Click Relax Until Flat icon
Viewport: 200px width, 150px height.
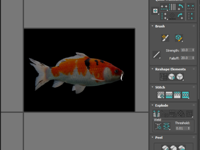(172, 77)
